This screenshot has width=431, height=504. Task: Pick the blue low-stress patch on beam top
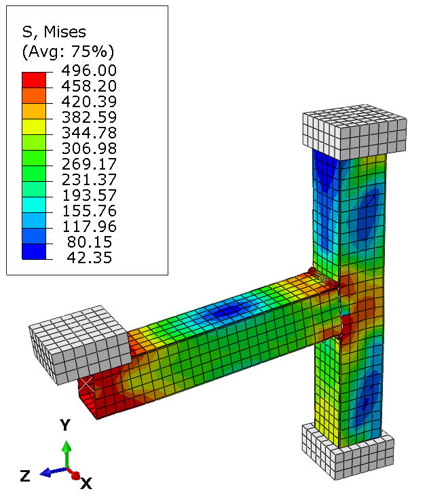(227, 310)
